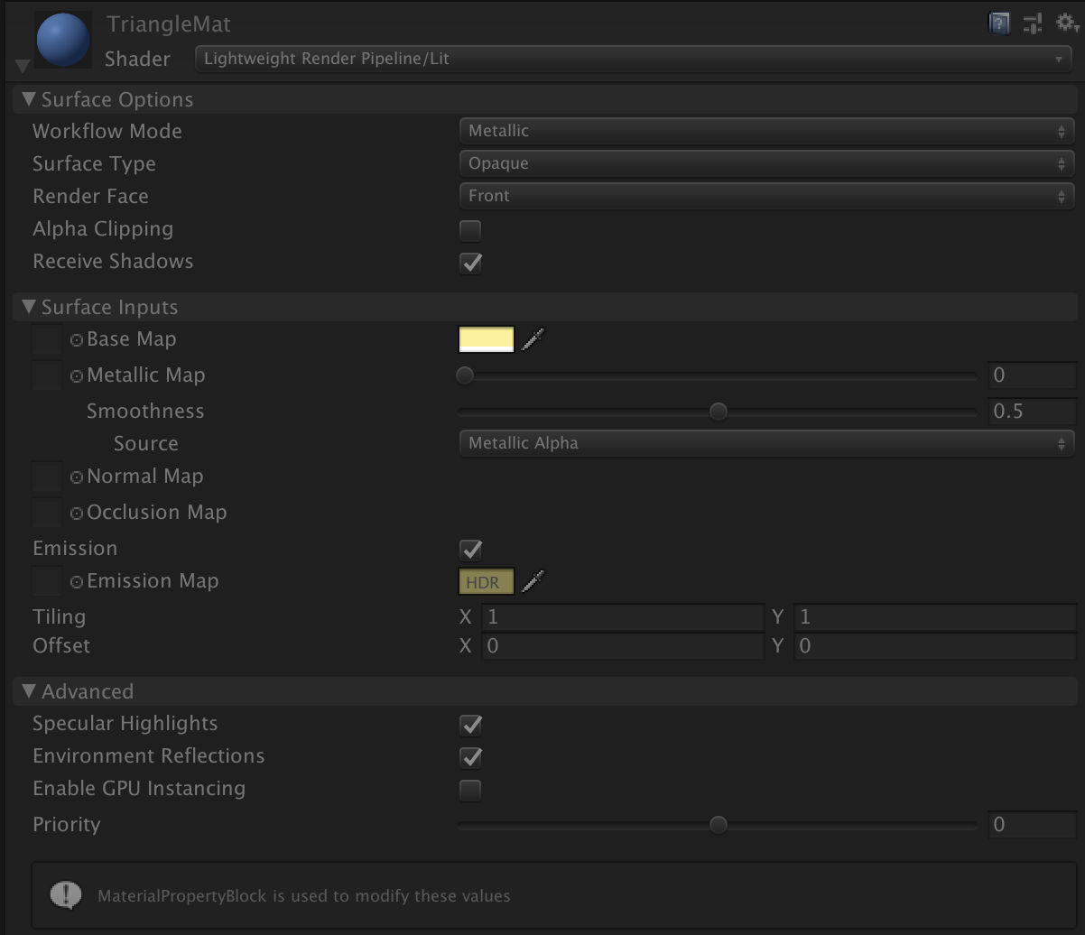Click the preset selector icon
The width and height of the screenshot is (1085, 935).
click(x=1033, y=23)
